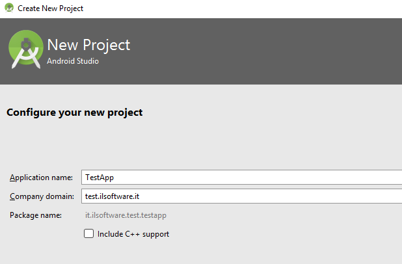Screen dimensions: 402x264
Task: Click the New Project banner heading
Action: (88, 45)
